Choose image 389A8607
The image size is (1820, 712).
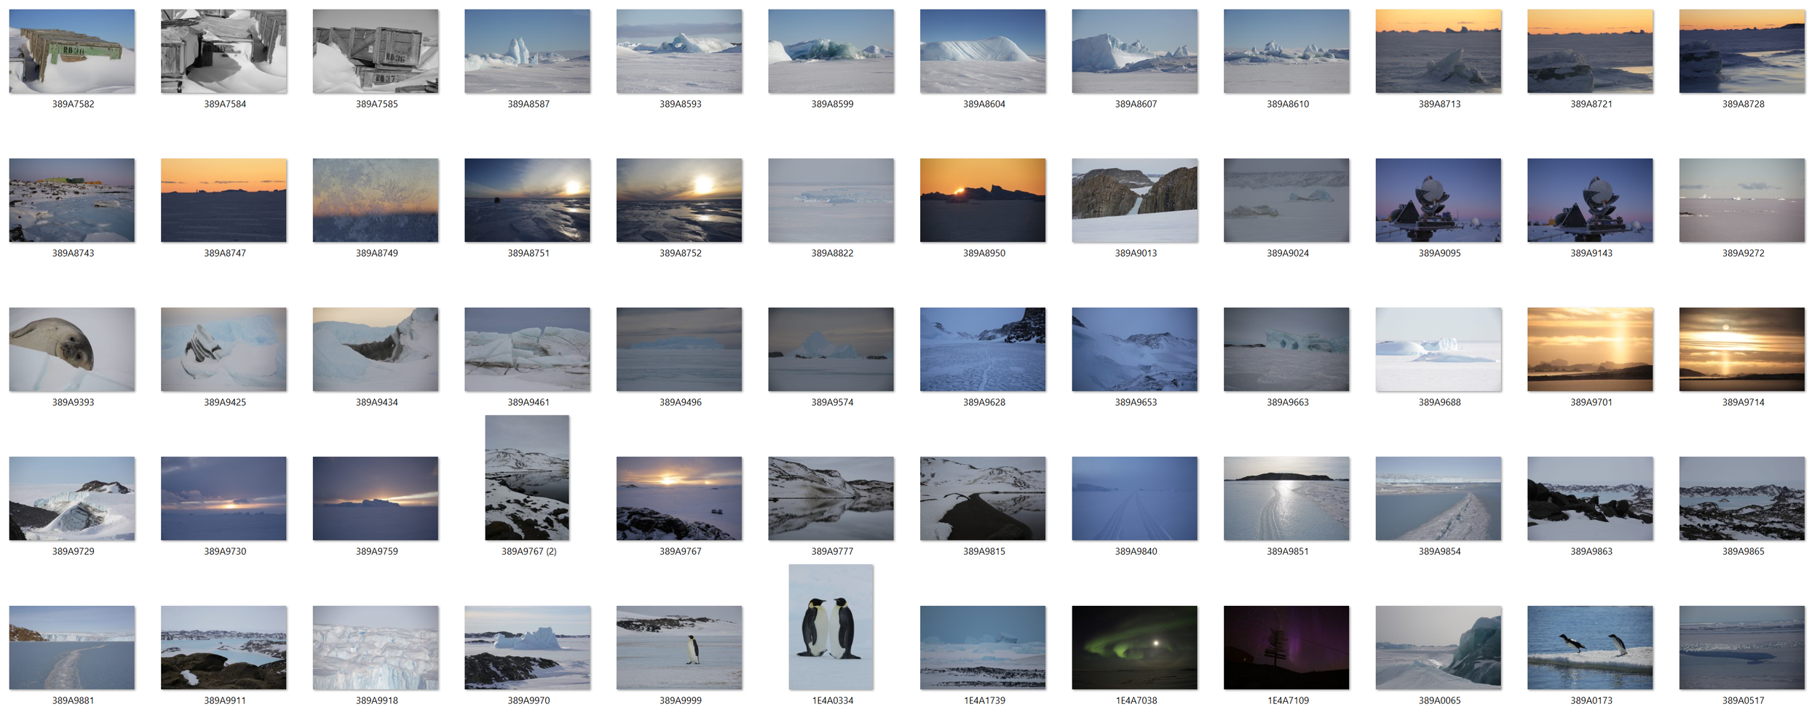click(1134, 51)
